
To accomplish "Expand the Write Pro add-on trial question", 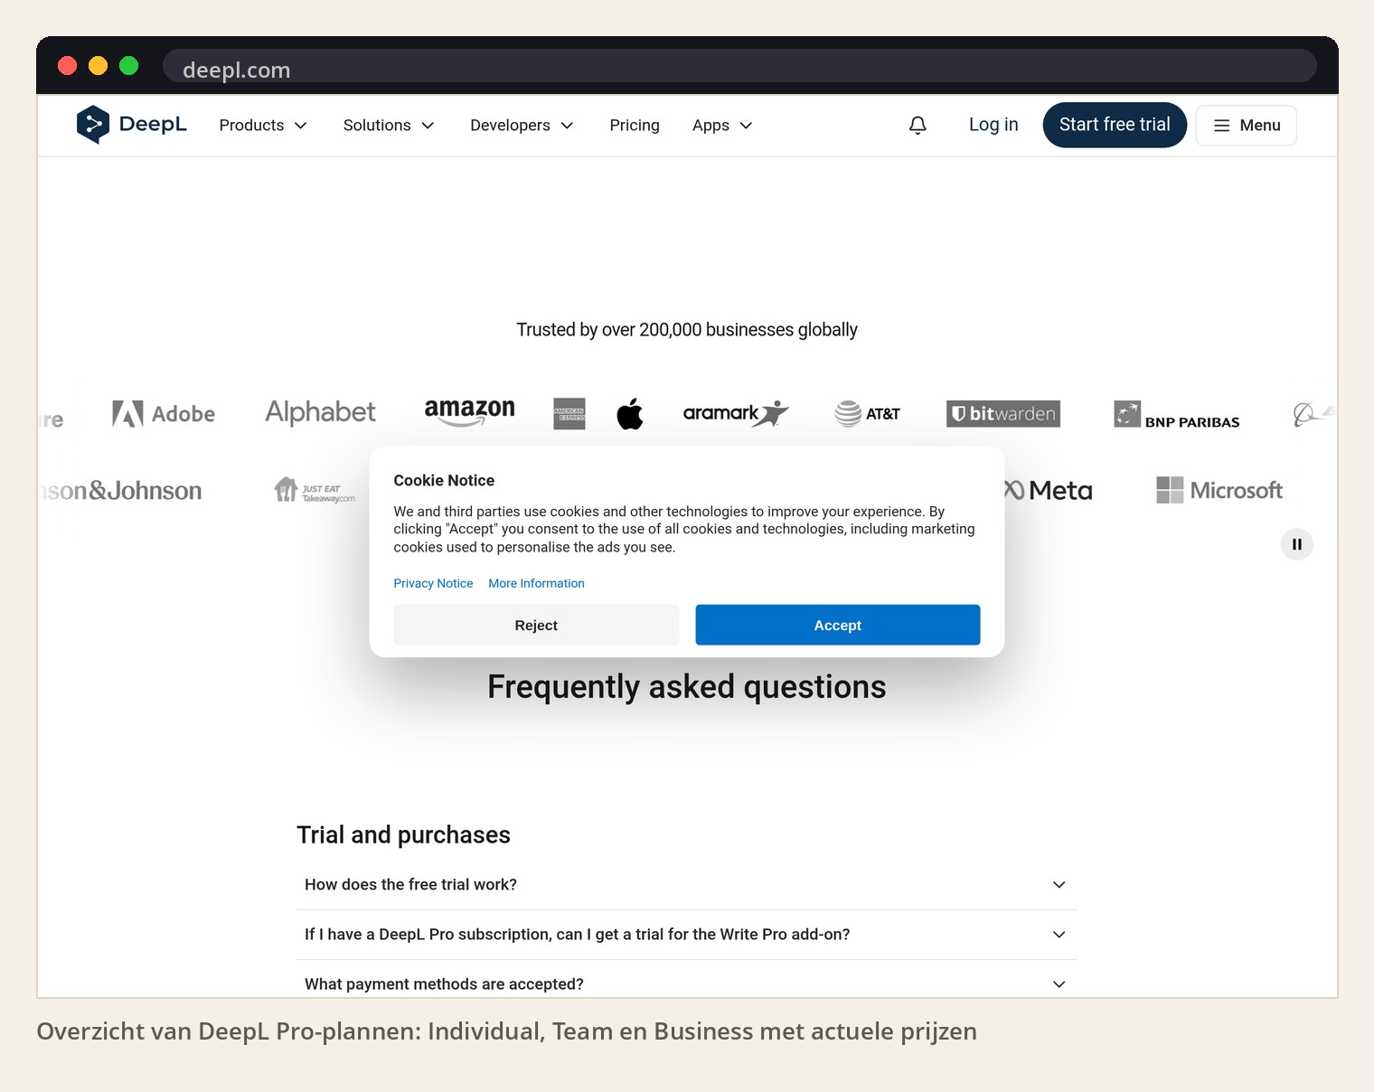I will click(x=687, y=935).
